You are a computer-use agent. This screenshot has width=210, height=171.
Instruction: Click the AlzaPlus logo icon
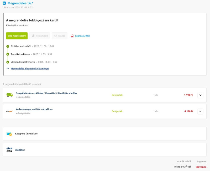pos(9,111)
